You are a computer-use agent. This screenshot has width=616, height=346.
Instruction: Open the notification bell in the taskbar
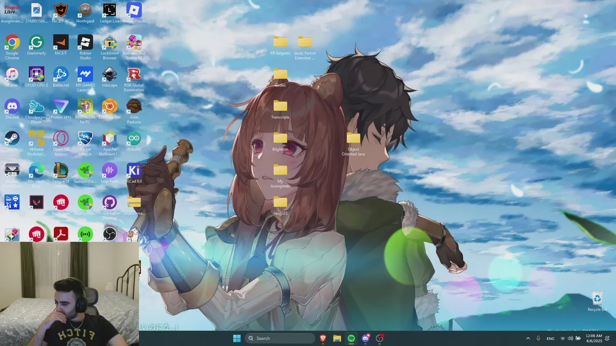(x=608, y=338)
